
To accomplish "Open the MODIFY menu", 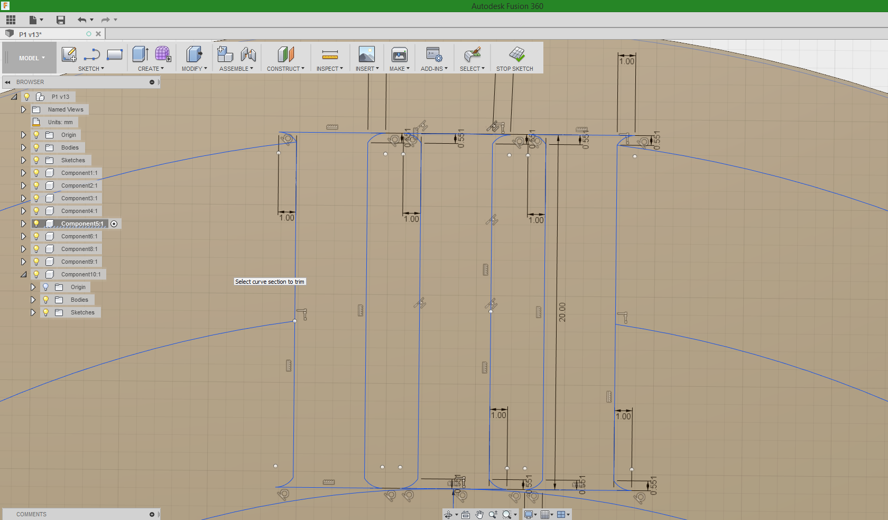I will (195, 69).
